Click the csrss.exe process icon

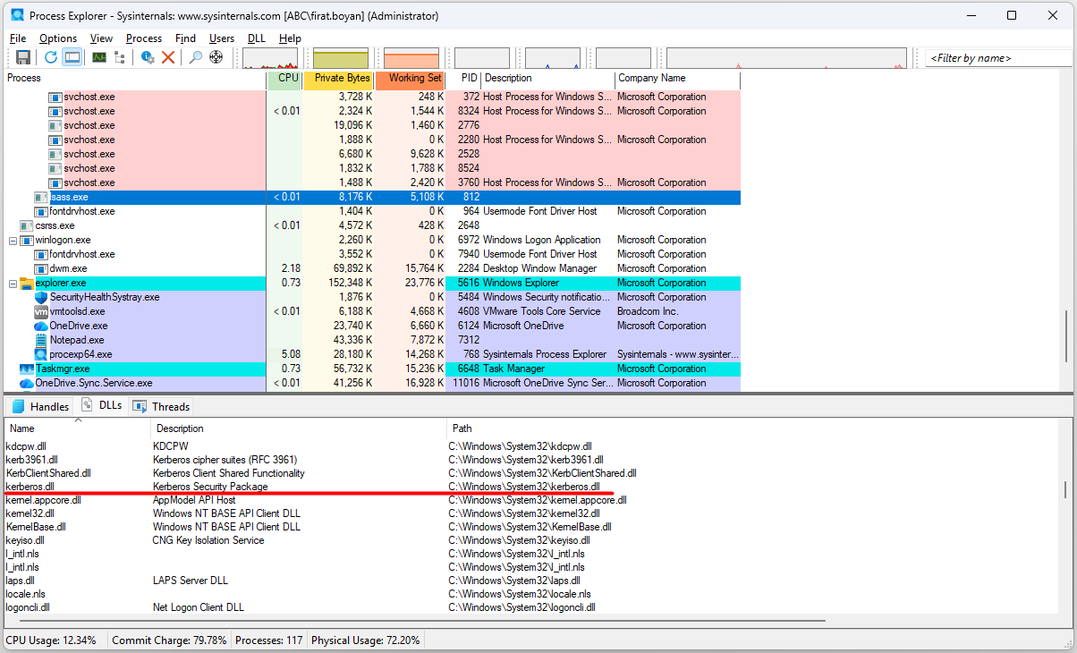pyautogui.click(x=27, y=225)
